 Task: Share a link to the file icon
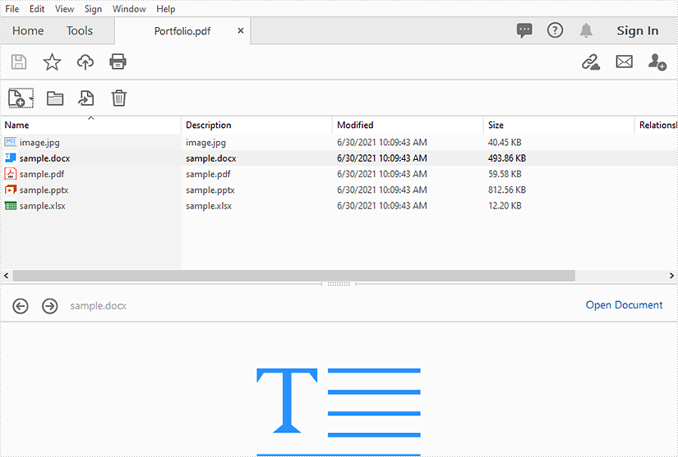pyautogui.click(x=591, y=62)
